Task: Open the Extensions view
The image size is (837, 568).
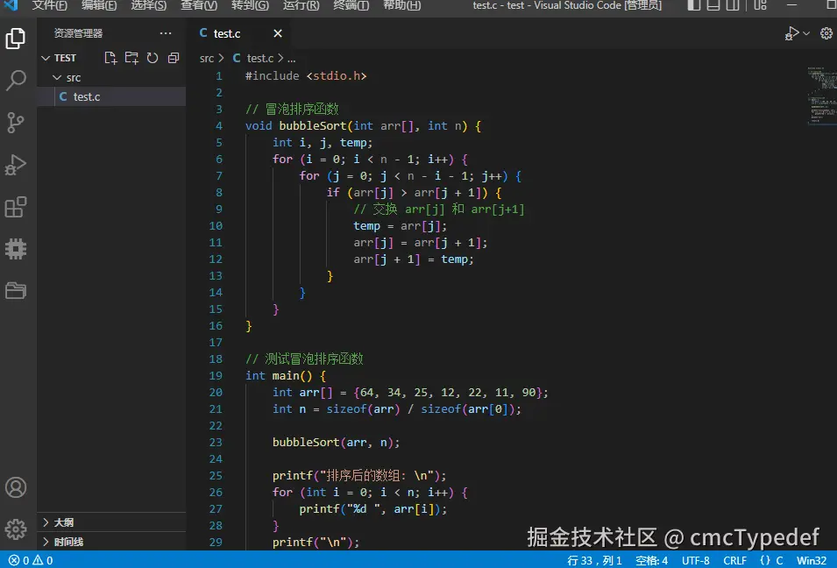Action: point(16,207)
